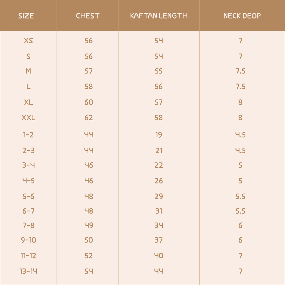Click the SIZE column header
Screen dimensions: 285x285
[26, 16]
